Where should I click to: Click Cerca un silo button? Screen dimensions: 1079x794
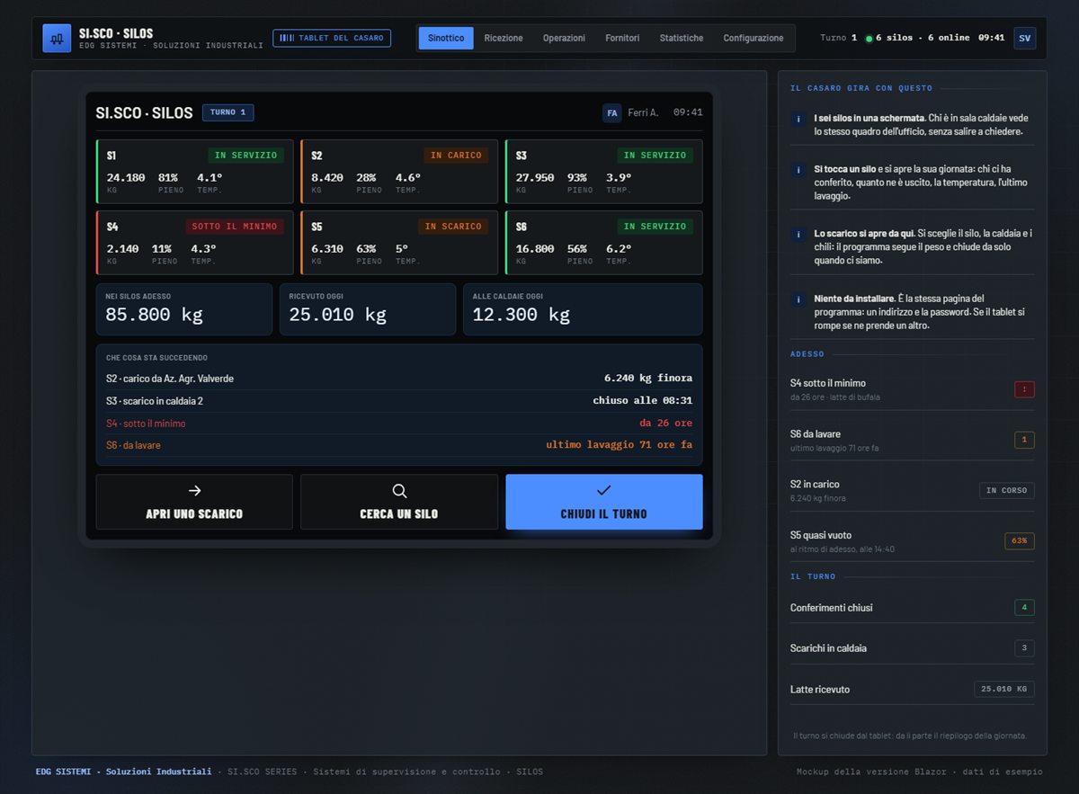coord(399,502)
